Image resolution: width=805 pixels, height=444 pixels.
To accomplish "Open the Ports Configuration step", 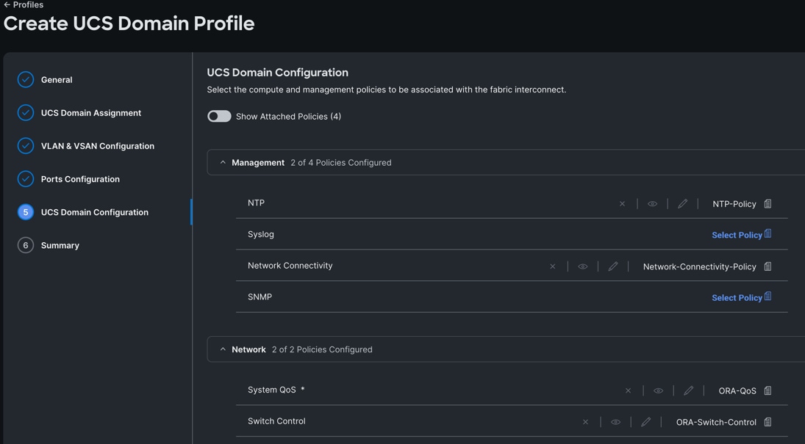I will pyautogui.click(x=80, y=179).
